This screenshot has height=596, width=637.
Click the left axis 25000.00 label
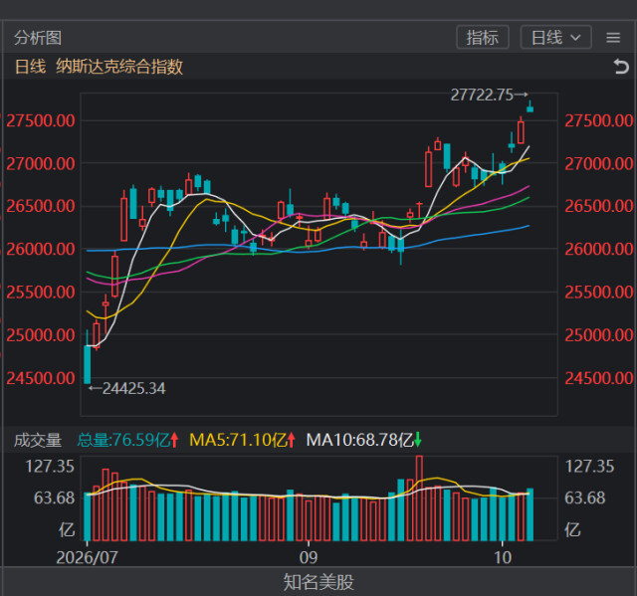pyautogui.click(x=41, y=335)
